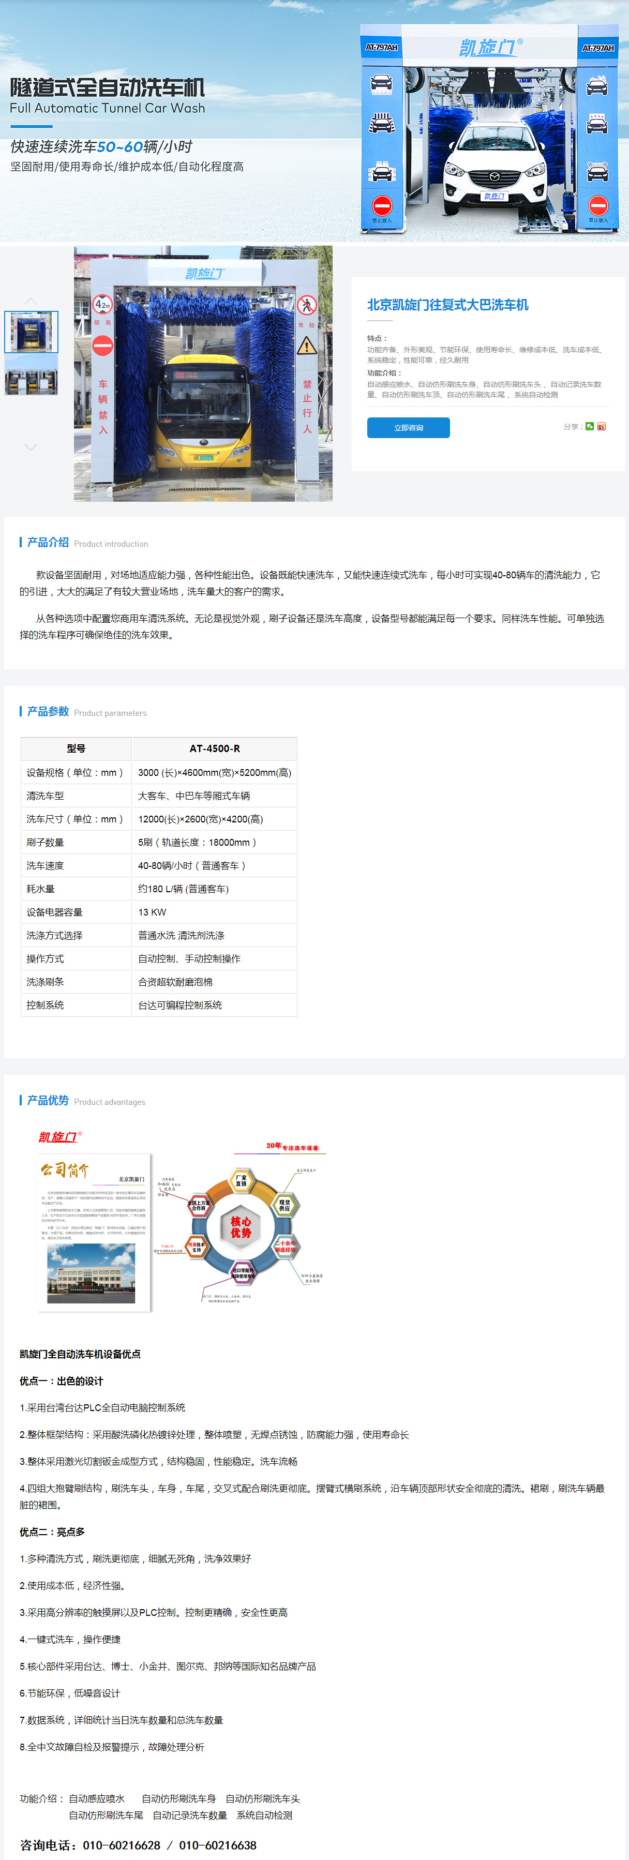The height and width of the screenshot is (1860, 629).
Task: Click the 型号 table header cell
Action: click(x=76, y=749)
